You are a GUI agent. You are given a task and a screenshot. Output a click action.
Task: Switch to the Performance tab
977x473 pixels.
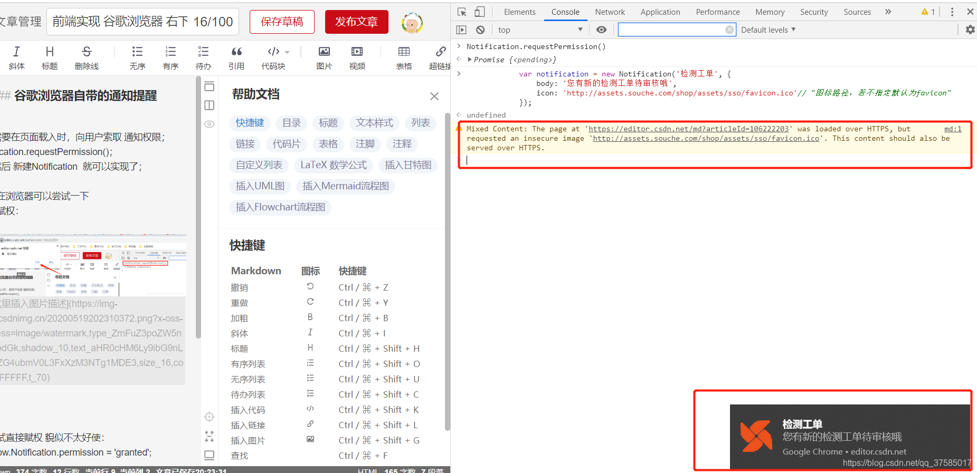(717, 12)
